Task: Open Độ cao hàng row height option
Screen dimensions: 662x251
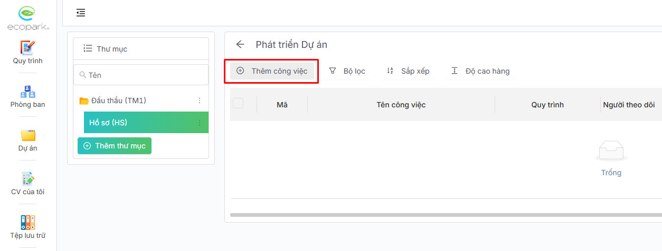Action: (480, 71)
